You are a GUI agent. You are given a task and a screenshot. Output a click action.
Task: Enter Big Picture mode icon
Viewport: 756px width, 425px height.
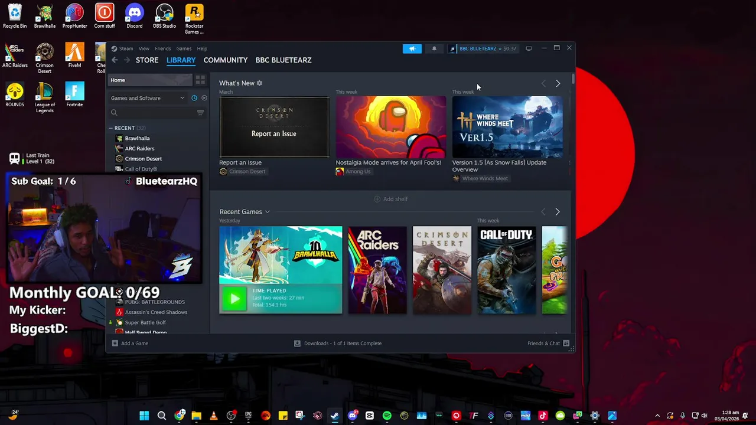[529, 48]
